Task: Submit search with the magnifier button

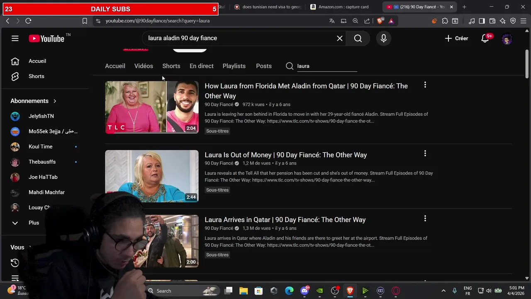Action: (x=358, y=38)
